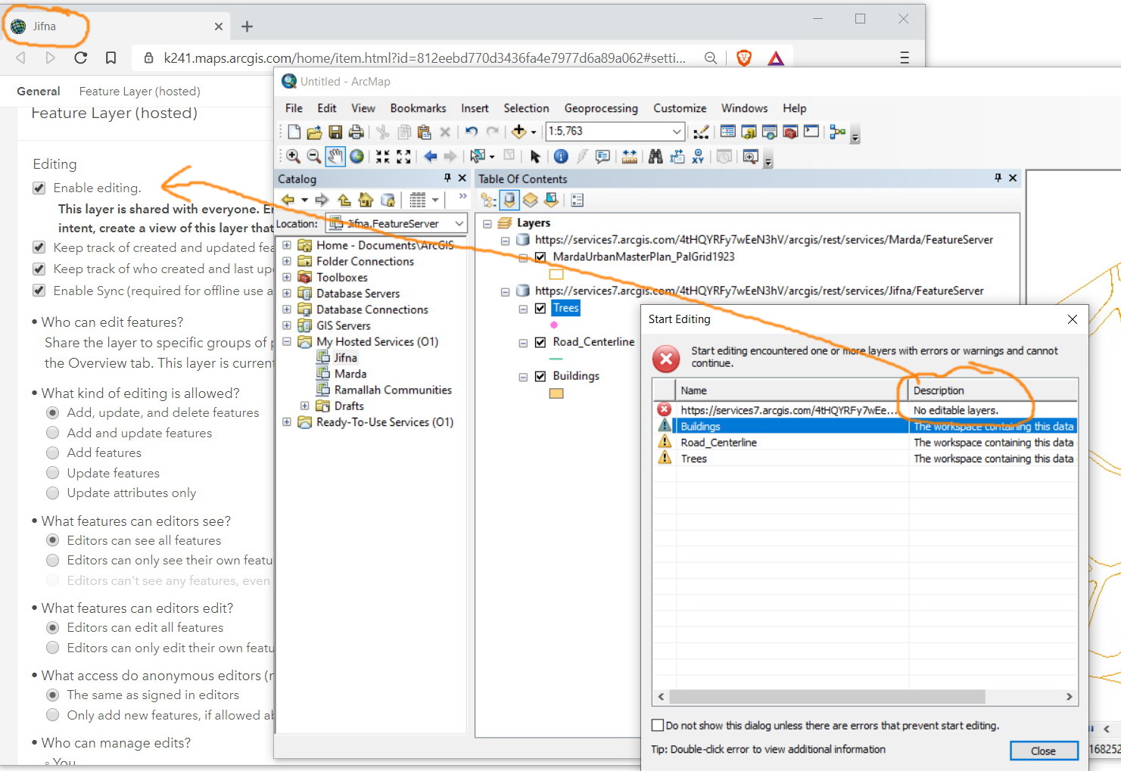The image size is (1121, 771).
Task: Check 'Do not show this dialog' checkbox
Action: coord(658,725)
